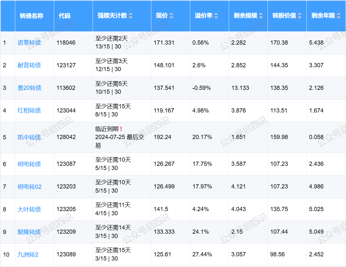Open the 耐普转债 bond link
The image size is (346, 267).
(x=29, y=65)
